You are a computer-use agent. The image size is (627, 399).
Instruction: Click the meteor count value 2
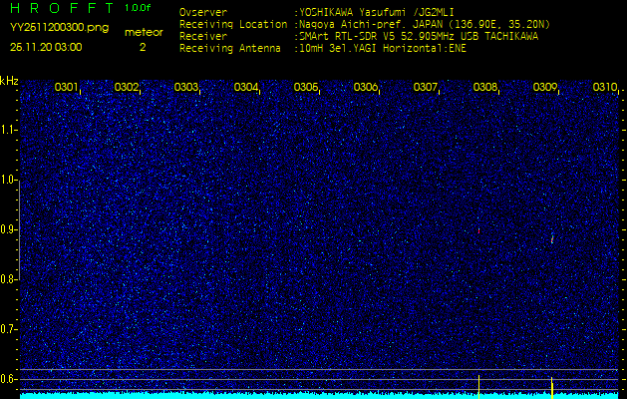pyautogui.click(x=143, y=47)
